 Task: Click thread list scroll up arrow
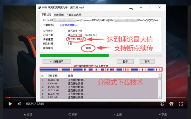point(160,75)
